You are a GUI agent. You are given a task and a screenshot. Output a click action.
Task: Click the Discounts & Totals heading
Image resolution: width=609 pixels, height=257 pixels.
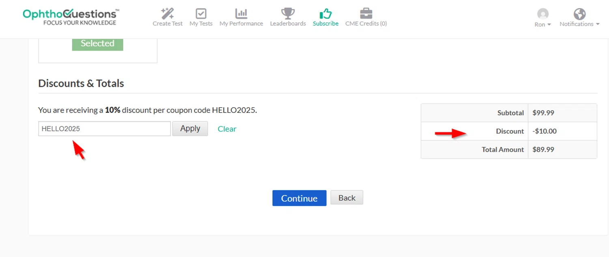(x=81, y=83)
